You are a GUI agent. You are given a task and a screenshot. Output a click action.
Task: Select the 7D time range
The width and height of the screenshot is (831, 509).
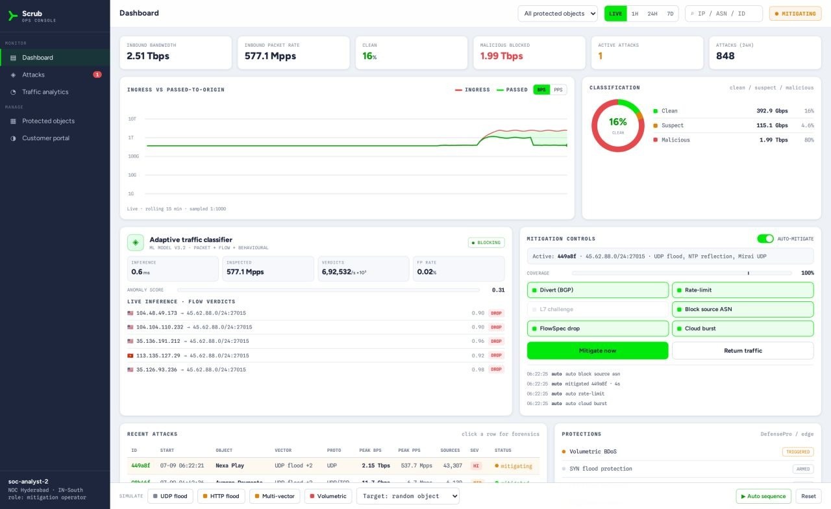[x=670, y=14]
